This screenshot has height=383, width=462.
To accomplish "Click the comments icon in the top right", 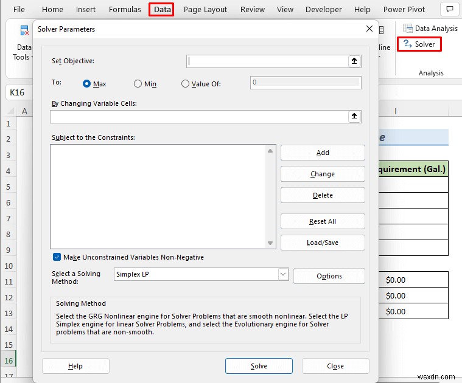I will [450, 9].
